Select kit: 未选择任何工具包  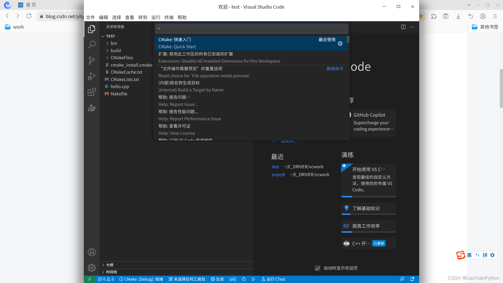(x=187, y=279)
